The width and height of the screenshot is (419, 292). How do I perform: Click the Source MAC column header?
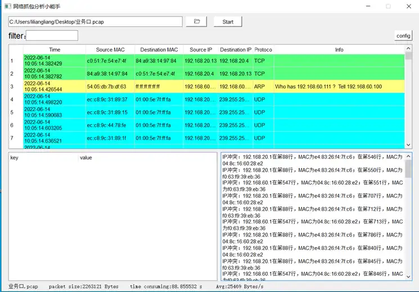pos(110,49)
